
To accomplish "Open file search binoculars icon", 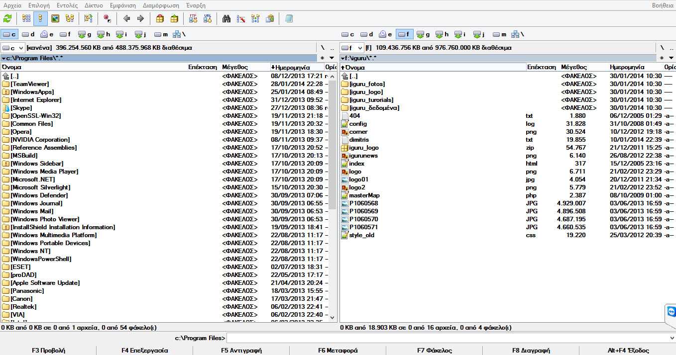I will click(x=226, y=19).
